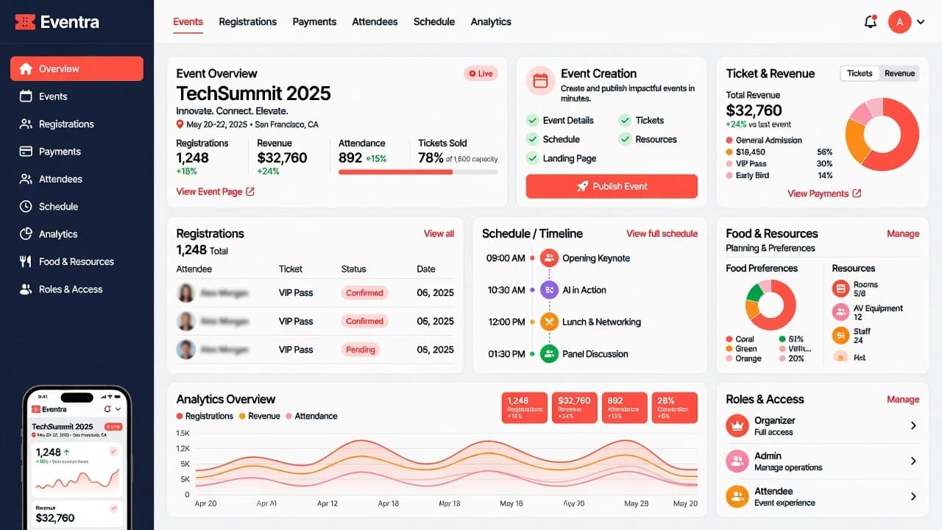Click the Attendees icon in sidebar
Image resolution: width=942 pixels, height=530 pixels.
(26, 179)
